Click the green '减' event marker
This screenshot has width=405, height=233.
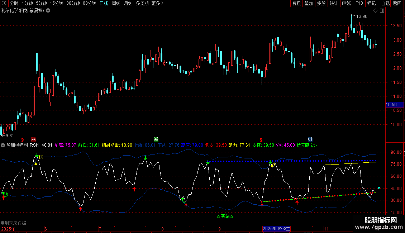click(156, 139)
